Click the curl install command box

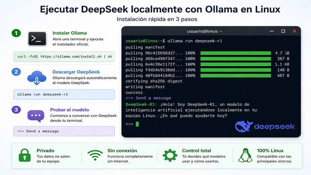click(x=64, y=56)
